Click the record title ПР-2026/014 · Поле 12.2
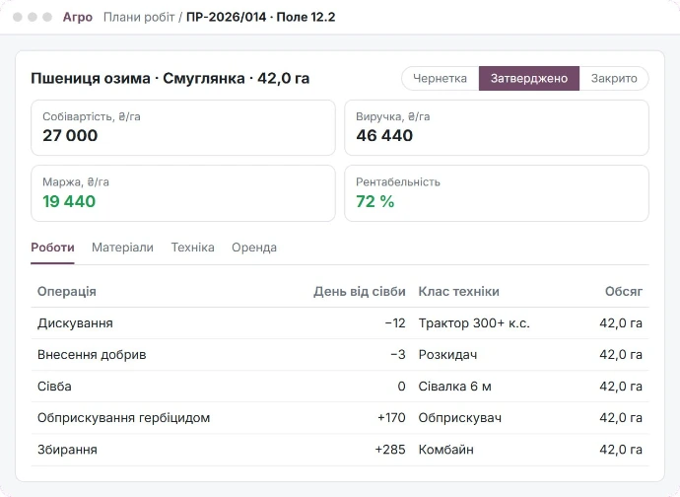 (x=260, y=17)
